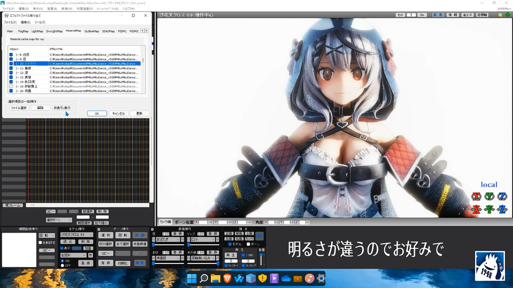Viewport: 513px width, 288px height.
Task: Click OK in effect assignment dialog
Action: [97, 113]
